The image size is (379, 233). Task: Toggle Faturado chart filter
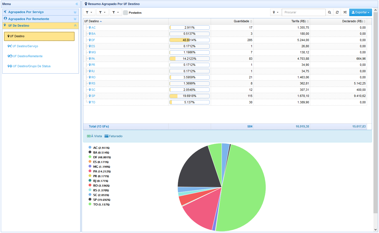click(x=113, y=136)
